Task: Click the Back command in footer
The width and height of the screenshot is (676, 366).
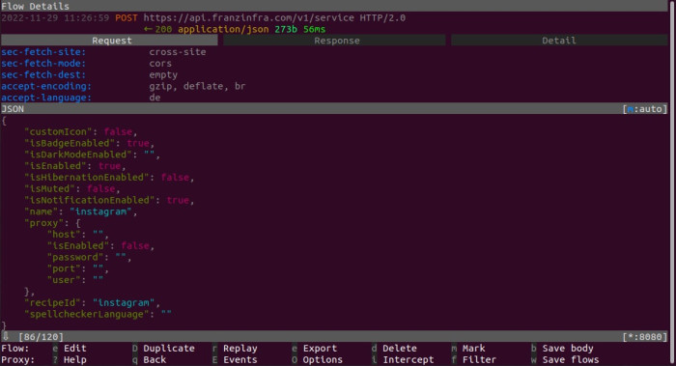Action: pyautogui.click(x=155, y=359)
